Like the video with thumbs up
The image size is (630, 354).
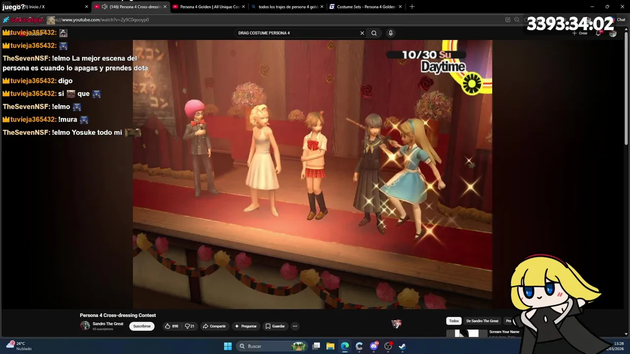[x=172, y=326]
